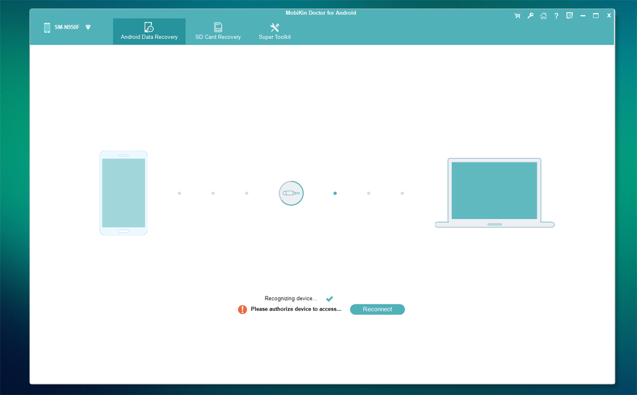Click the smartphone illustration
Screen dimensions: 637x395
tap(123, 193)
